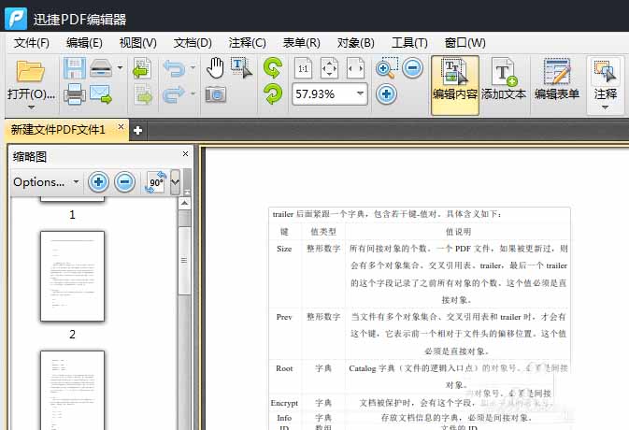Open the 文档(D) menu
The height and width of the screenshot is (430, 629).
pos(193,42)
